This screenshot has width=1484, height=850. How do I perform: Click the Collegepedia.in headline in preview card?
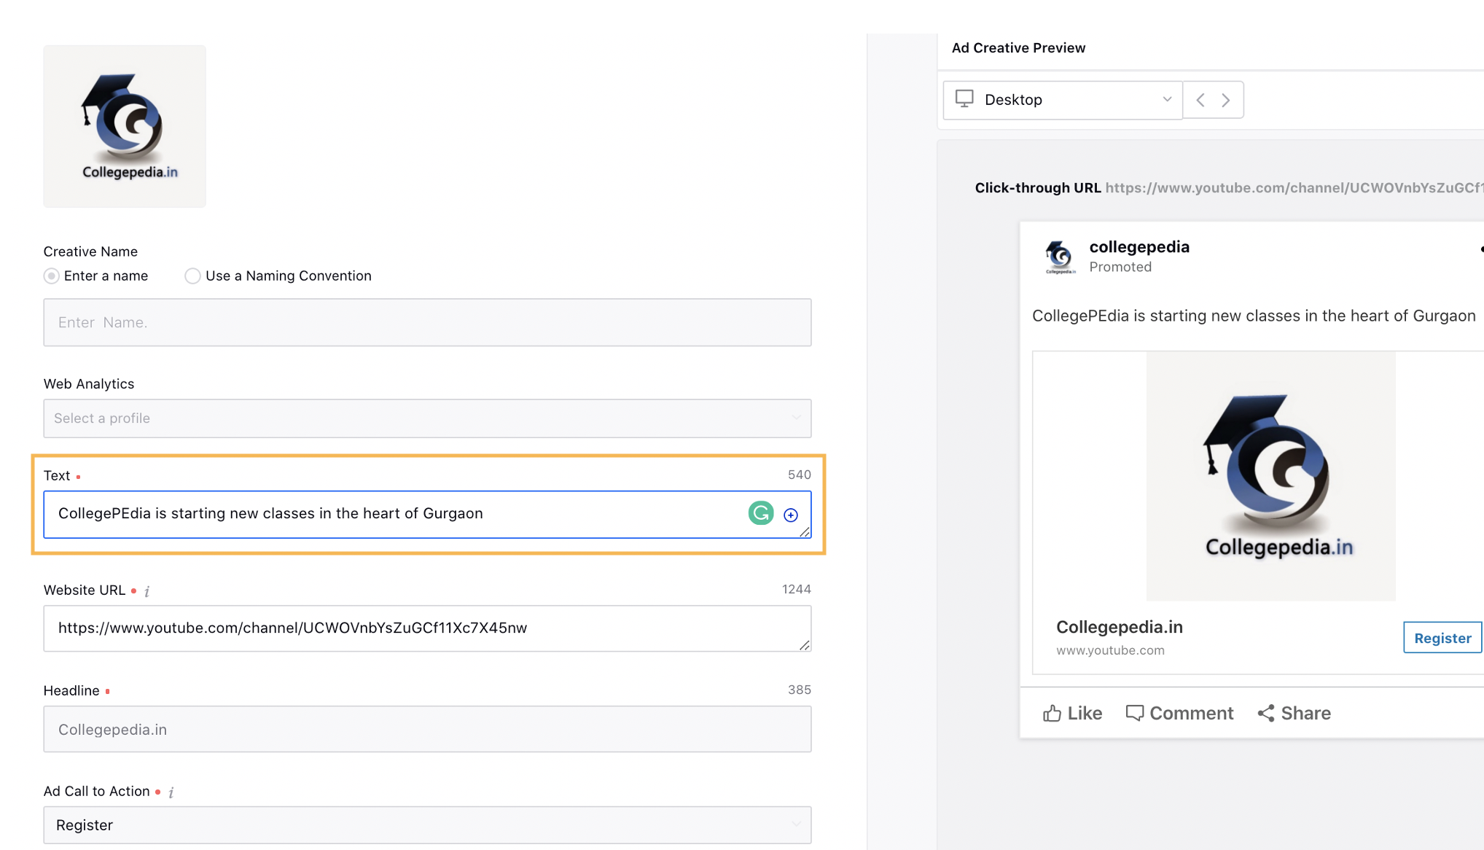(1120, 627)
